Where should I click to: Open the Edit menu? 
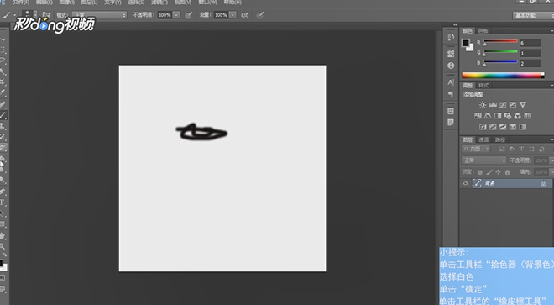[x=44, y=3]
